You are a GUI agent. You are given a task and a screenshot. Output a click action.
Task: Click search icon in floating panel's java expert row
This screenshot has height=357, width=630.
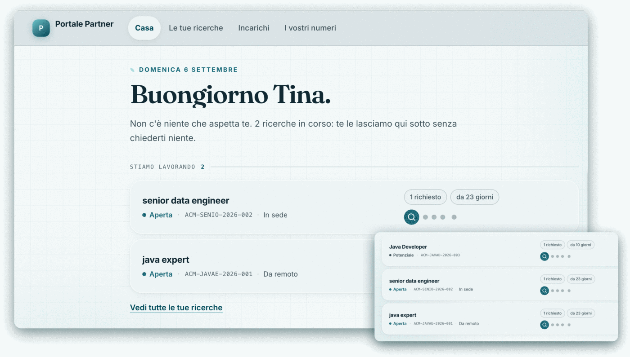tap(544, 325)
